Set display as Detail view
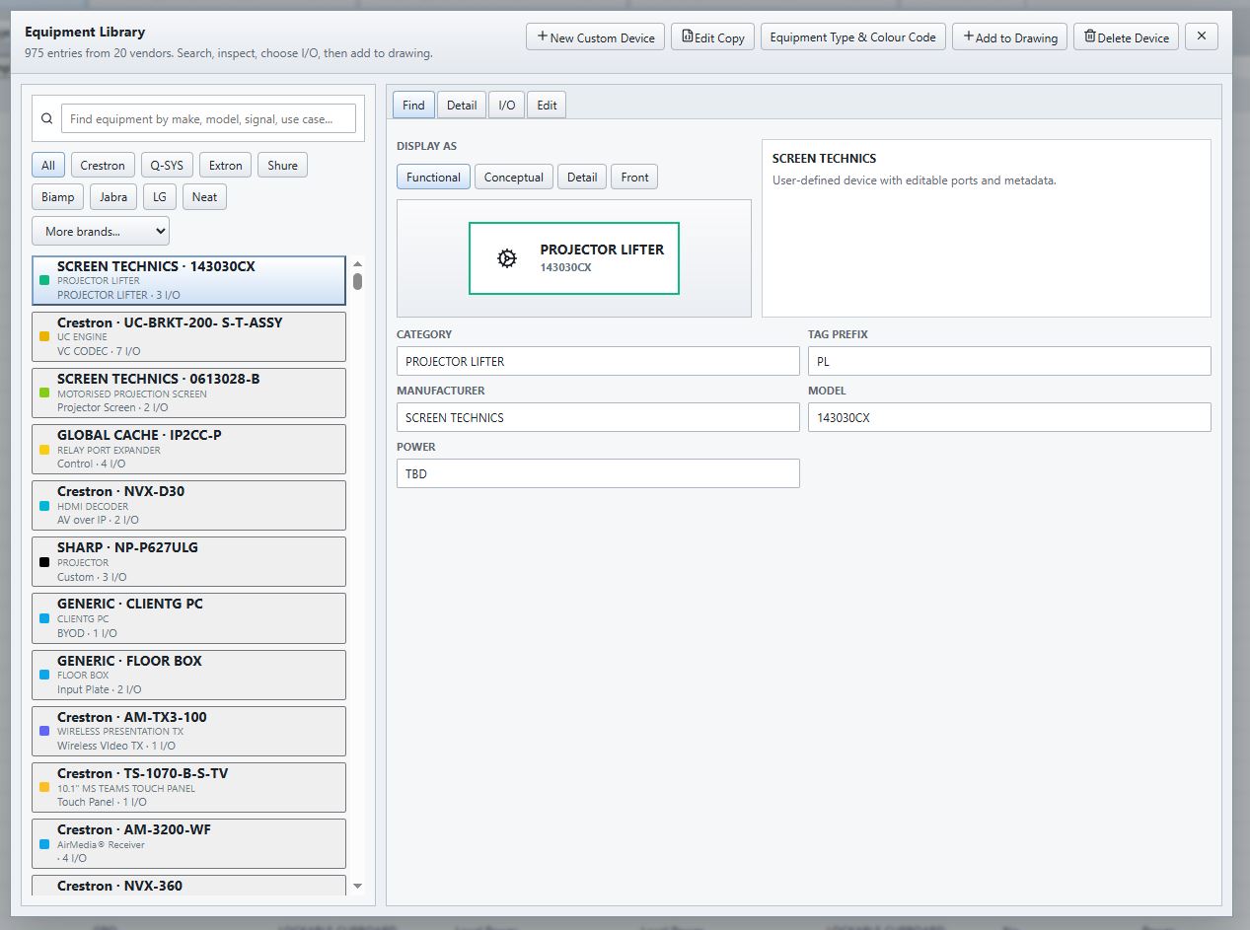This screenshot has height=930, width=1250. [582, 177]
